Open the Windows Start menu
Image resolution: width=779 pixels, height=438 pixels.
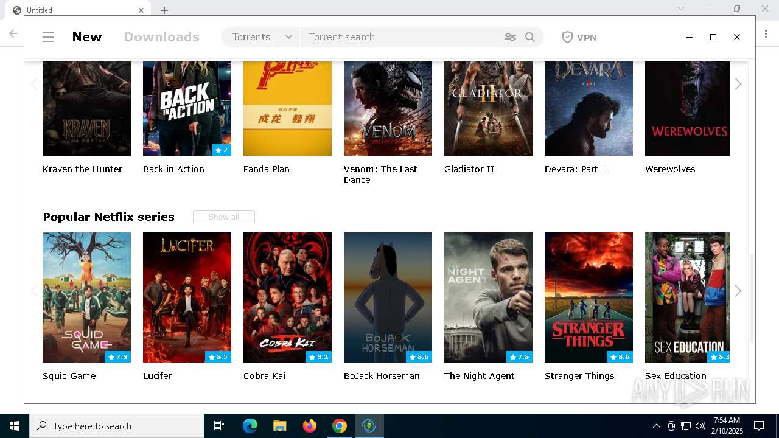(x=15, y=426)
